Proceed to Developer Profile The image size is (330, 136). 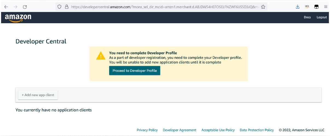[135, 70]
